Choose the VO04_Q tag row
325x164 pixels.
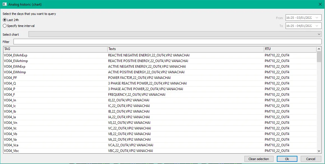click(x=160, y=83)
